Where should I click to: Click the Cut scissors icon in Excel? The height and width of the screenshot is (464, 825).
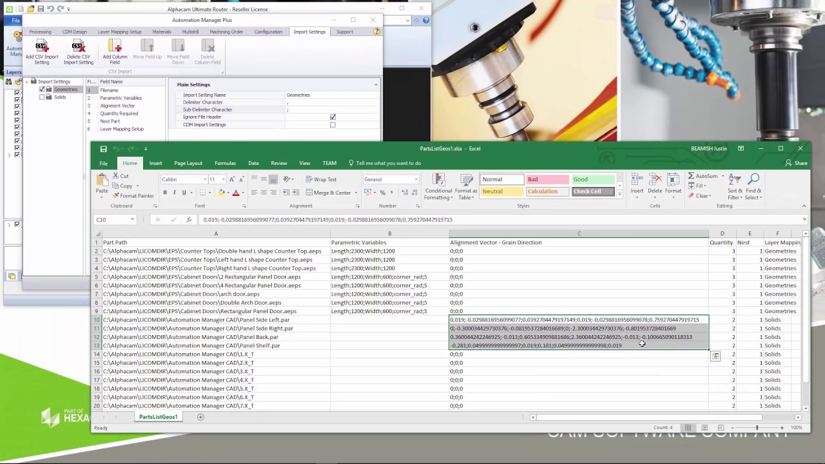(x=115, y=176)
